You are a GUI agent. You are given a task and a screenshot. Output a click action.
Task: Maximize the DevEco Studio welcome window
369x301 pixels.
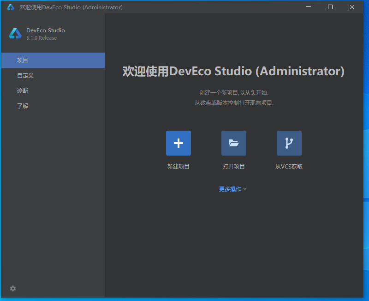330,7
